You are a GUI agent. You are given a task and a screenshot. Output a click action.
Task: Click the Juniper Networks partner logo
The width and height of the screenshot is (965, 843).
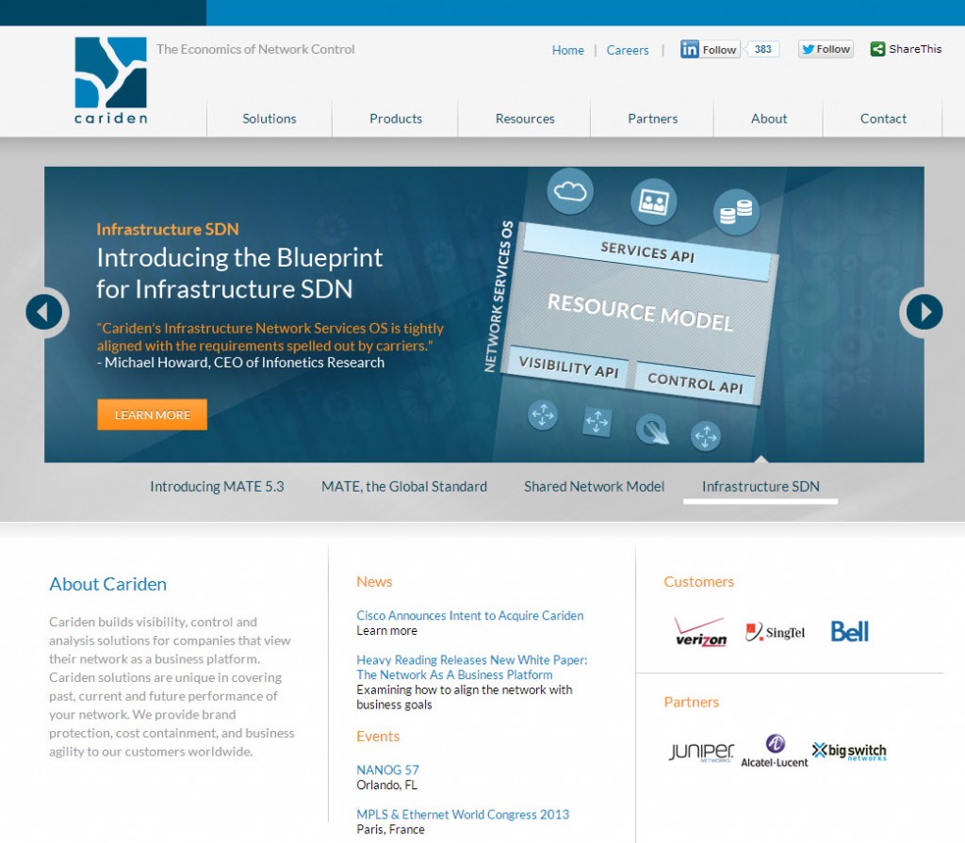(x=698, y=750)
